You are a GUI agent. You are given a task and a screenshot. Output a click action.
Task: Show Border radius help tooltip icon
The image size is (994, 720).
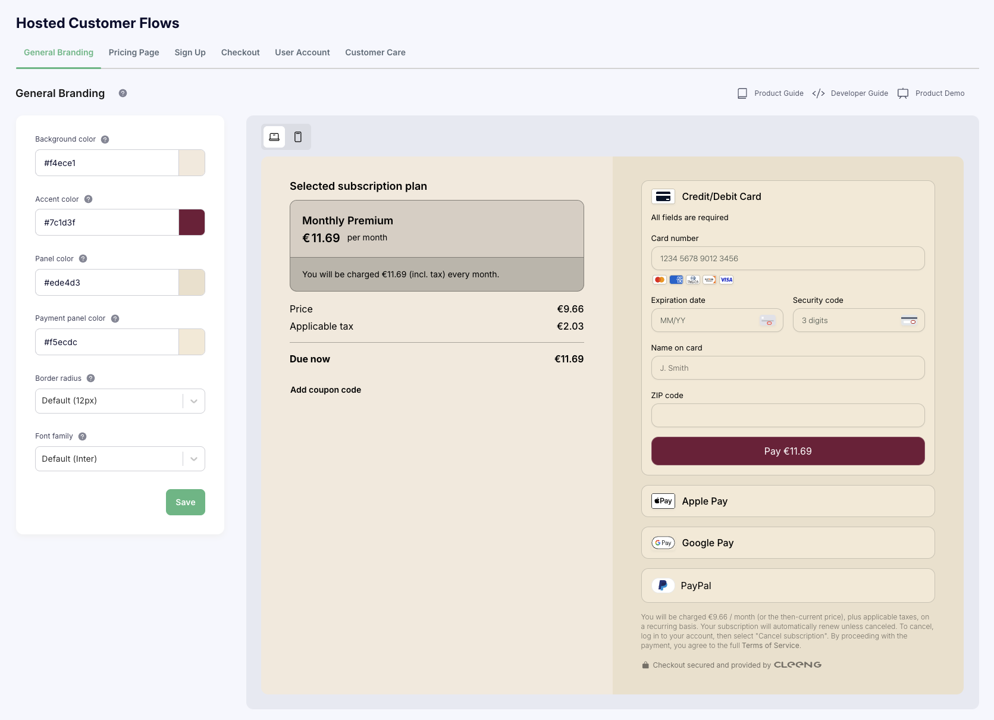tap(91, 378)
